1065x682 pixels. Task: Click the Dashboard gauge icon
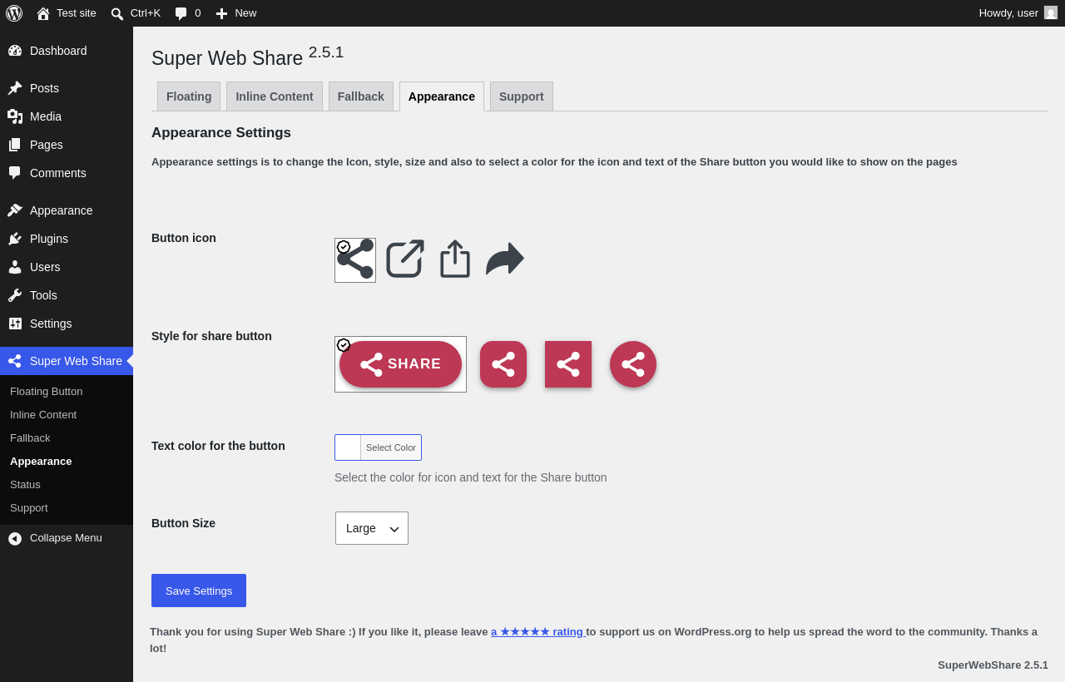(15, 51)
